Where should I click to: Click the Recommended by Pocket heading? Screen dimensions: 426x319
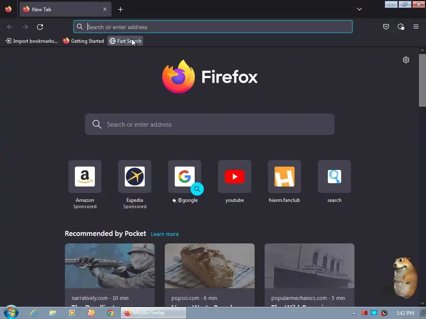coord(105,233)
